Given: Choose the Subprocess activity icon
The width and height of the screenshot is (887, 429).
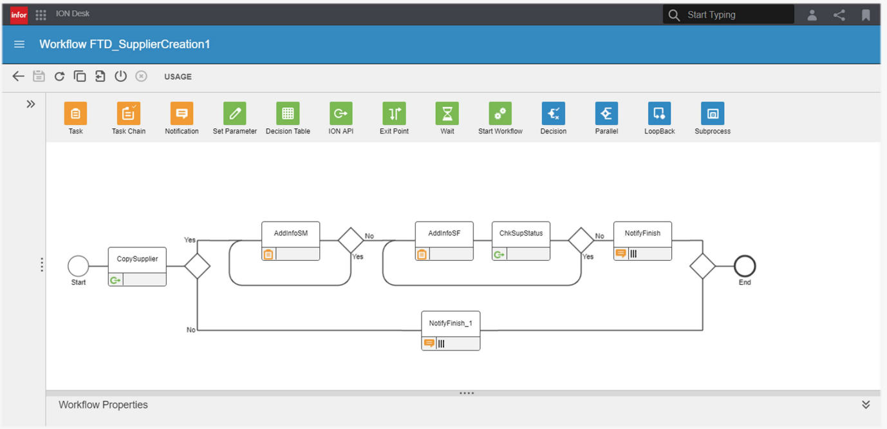Looking at the screenshot, I should (712, 113).
